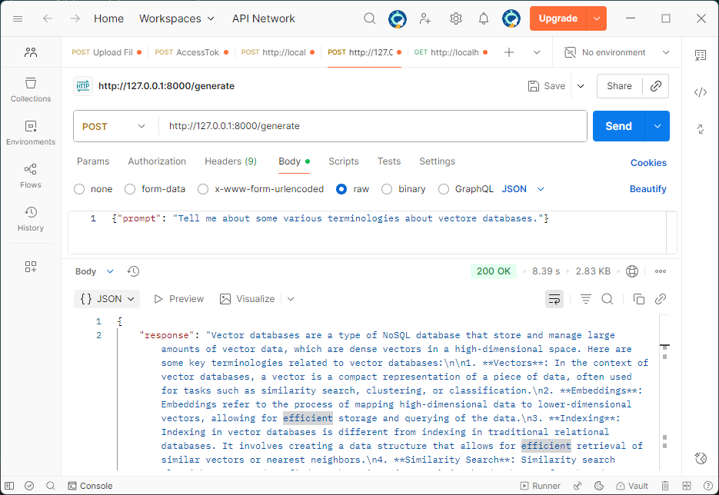Open History in the left sidebar
The image size is (719, 495).
pos(30,218)
